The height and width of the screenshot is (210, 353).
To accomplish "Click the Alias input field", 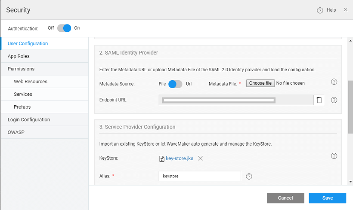I will 199,176.
